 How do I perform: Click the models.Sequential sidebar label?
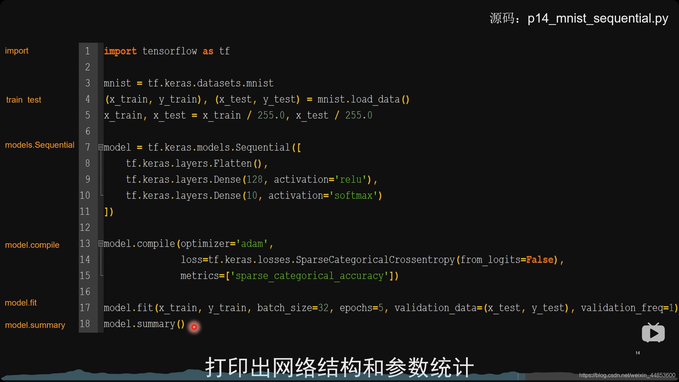pyautogui.click(x=40, y=145)
